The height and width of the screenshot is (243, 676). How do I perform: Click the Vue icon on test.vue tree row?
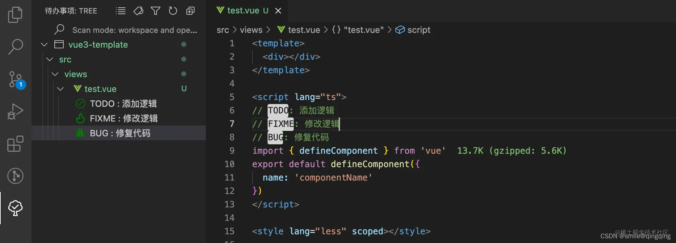tap(77, 89)
